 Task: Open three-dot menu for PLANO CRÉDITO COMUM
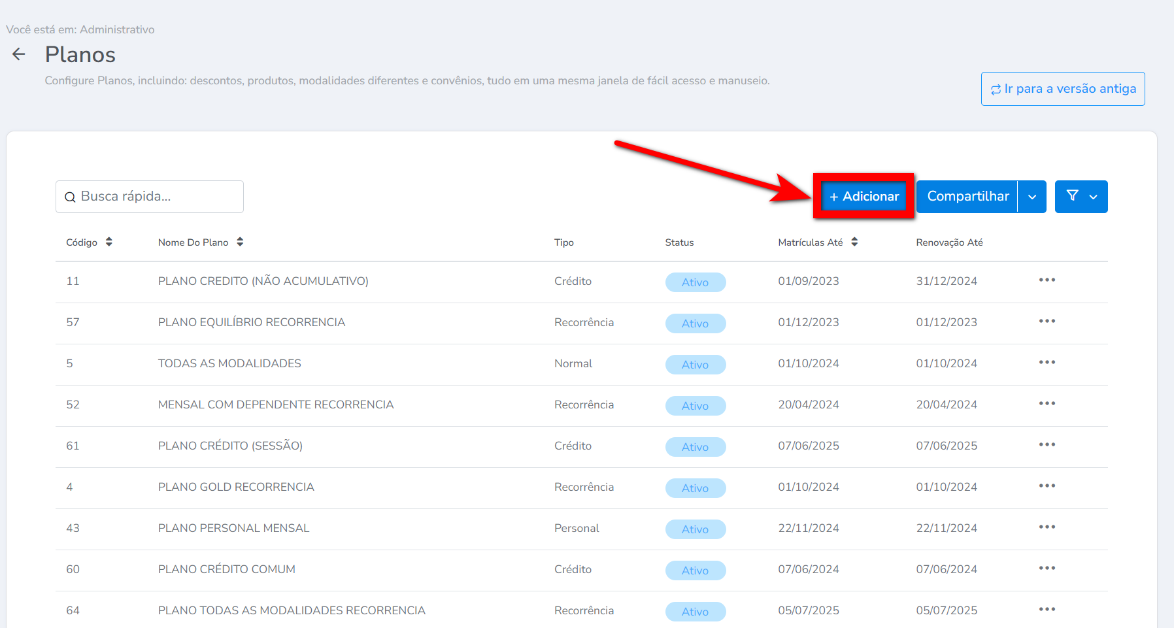tap(1047, 569)
